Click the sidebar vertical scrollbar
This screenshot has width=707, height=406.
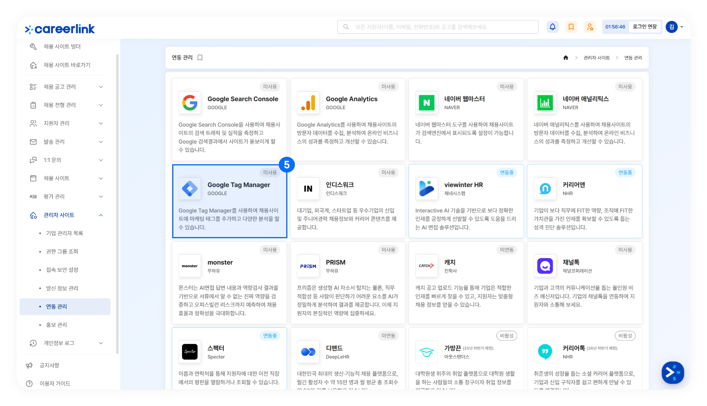click(x=117, y=204)
